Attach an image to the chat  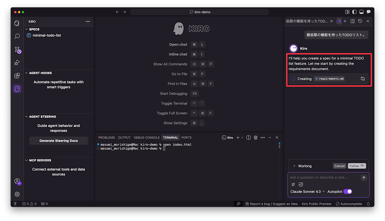[x=301, y=184]
